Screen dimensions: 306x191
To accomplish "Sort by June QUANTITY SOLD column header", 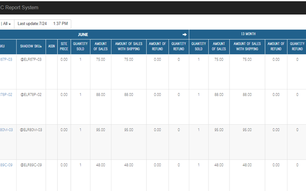I will click(80, 46).
